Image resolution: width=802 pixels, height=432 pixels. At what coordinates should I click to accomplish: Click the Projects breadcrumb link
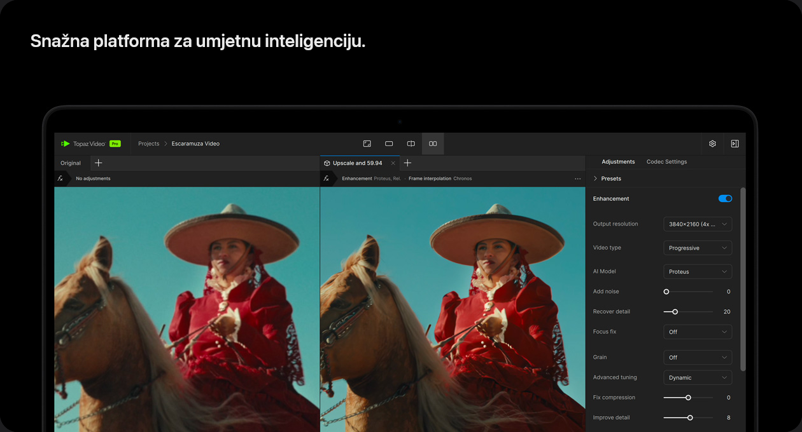point(149,144)
